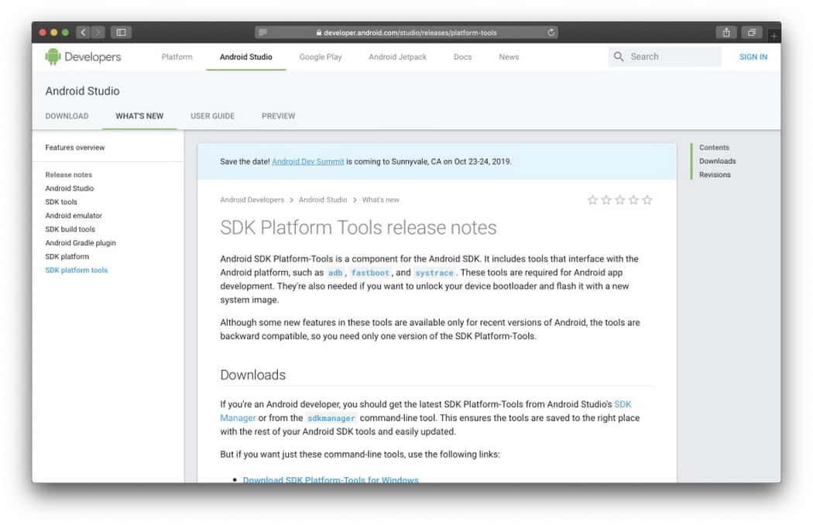Click the Release notes sidebar heading
The height and width of the screenshot is (525, 813).
(68, 175)
